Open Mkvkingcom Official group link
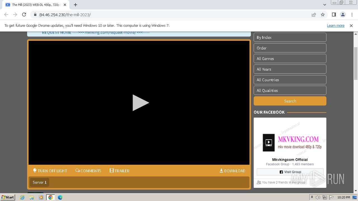This screenshot has height=201, width=358. tap(290, 160)
